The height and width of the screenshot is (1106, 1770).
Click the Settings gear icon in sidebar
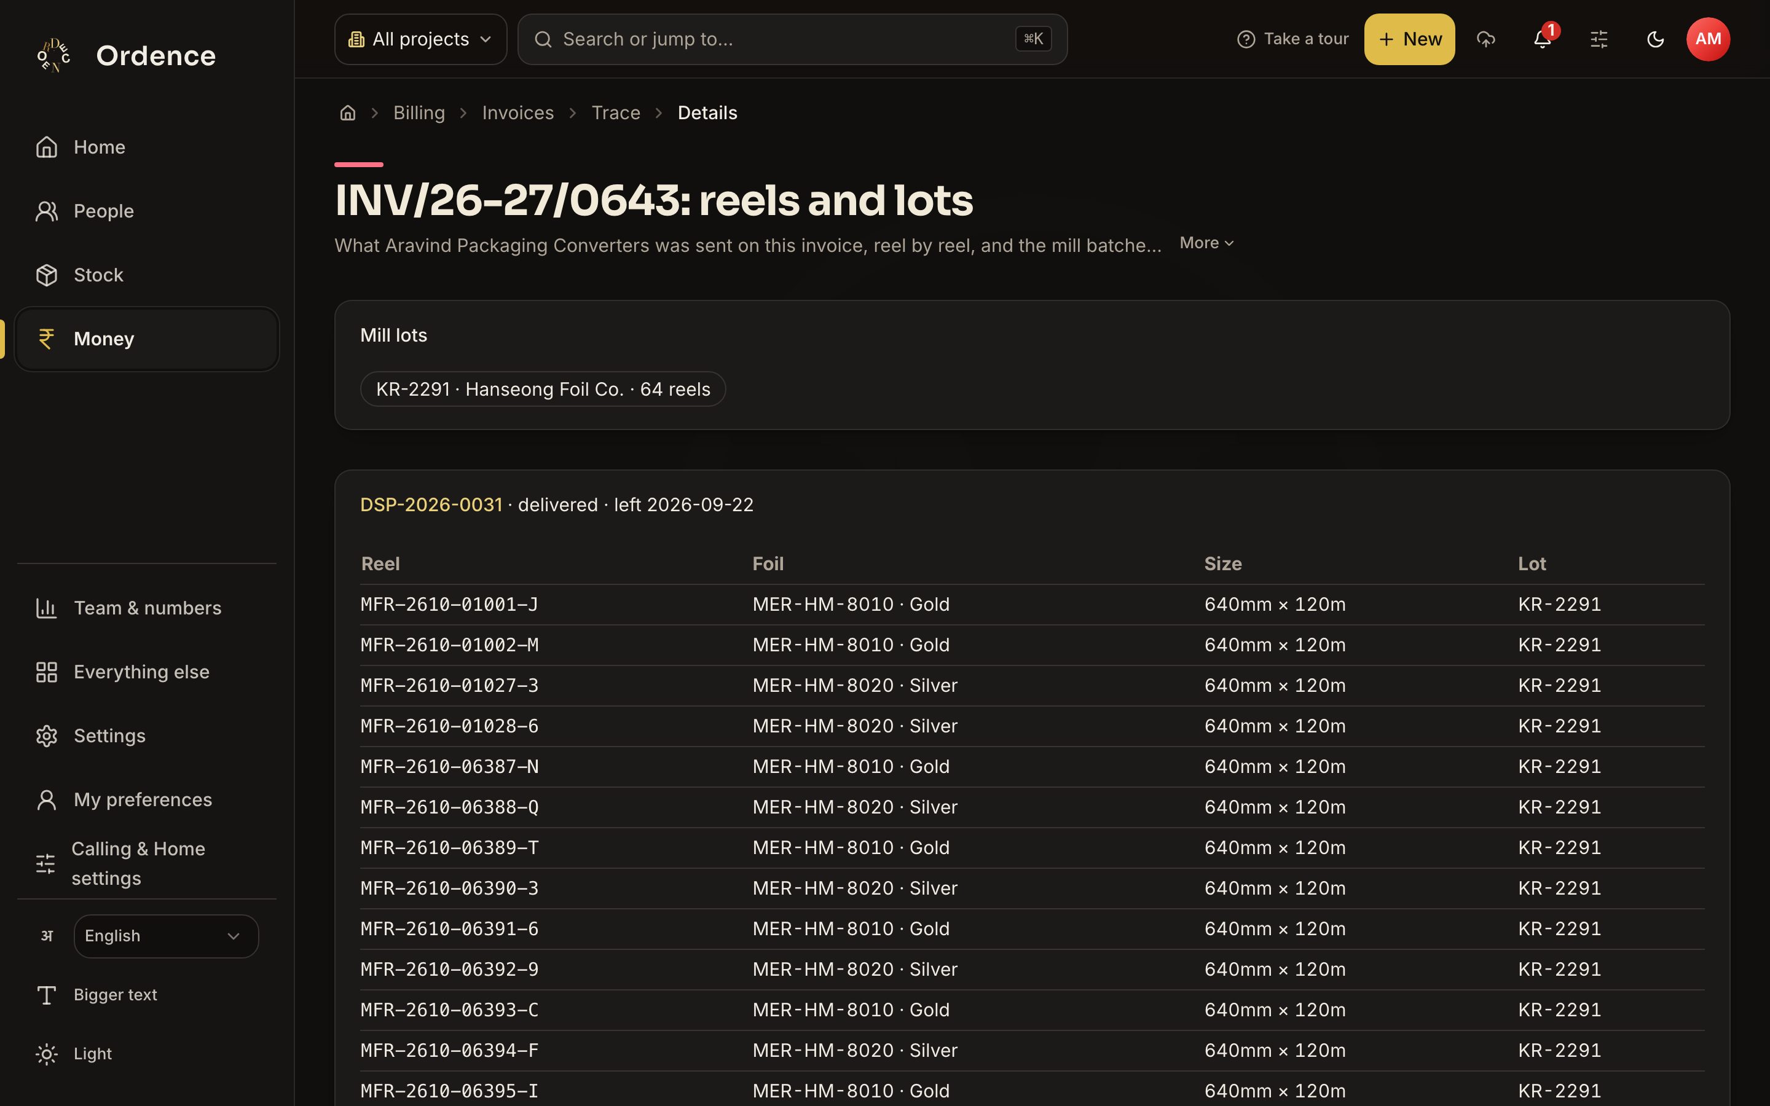[47, 736]
